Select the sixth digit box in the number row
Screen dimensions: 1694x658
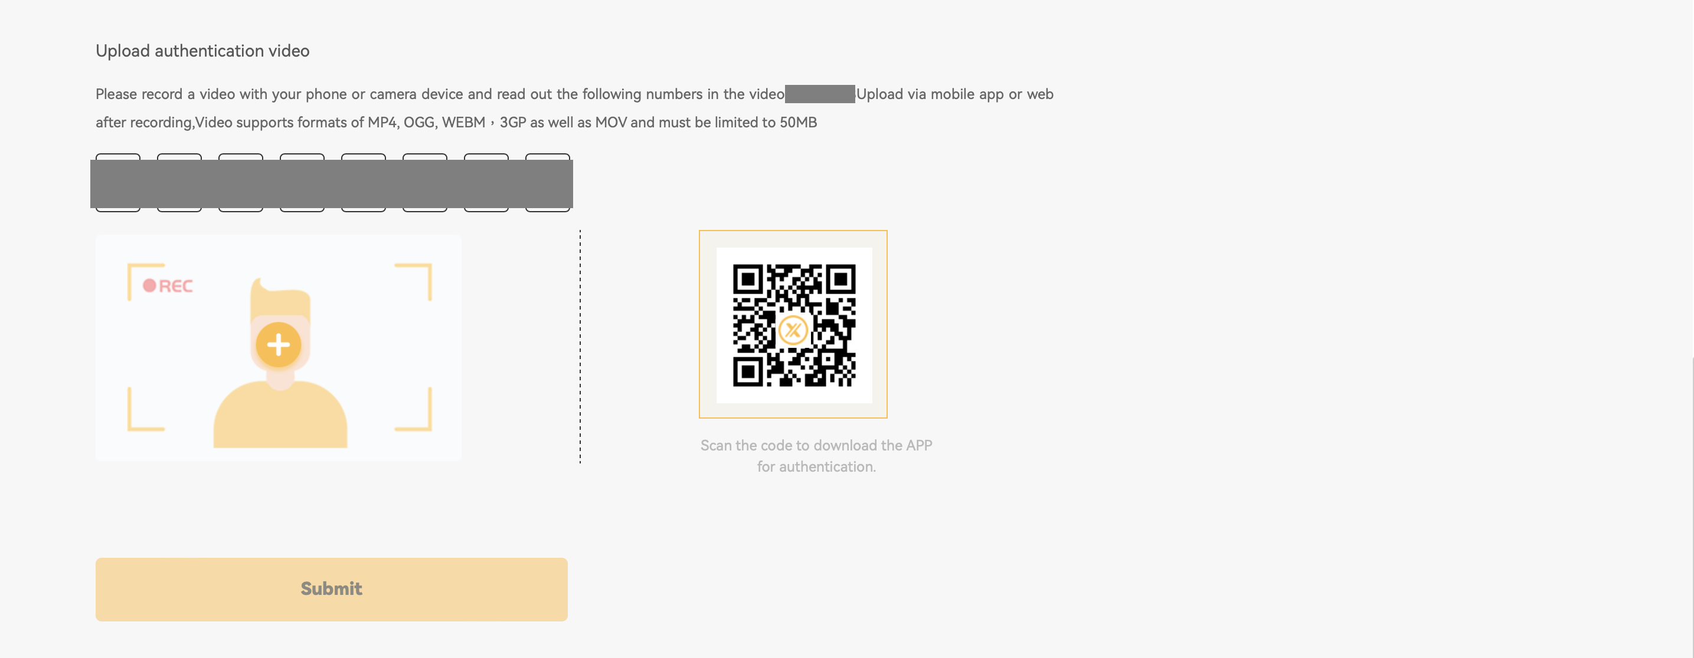(x=425, y=183)
